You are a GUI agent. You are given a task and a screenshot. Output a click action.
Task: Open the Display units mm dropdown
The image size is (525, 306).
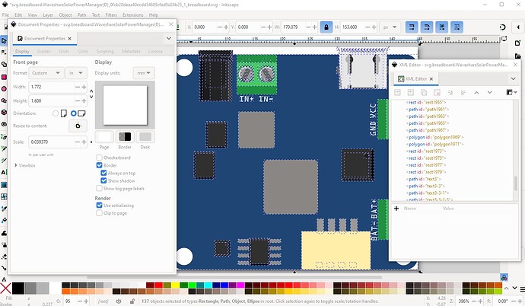click(x=144, y=73)
